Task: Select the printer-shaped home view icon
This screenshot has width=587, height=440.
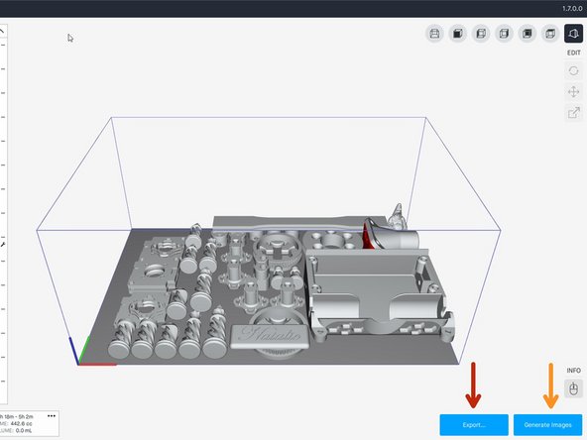Action: 434,34
